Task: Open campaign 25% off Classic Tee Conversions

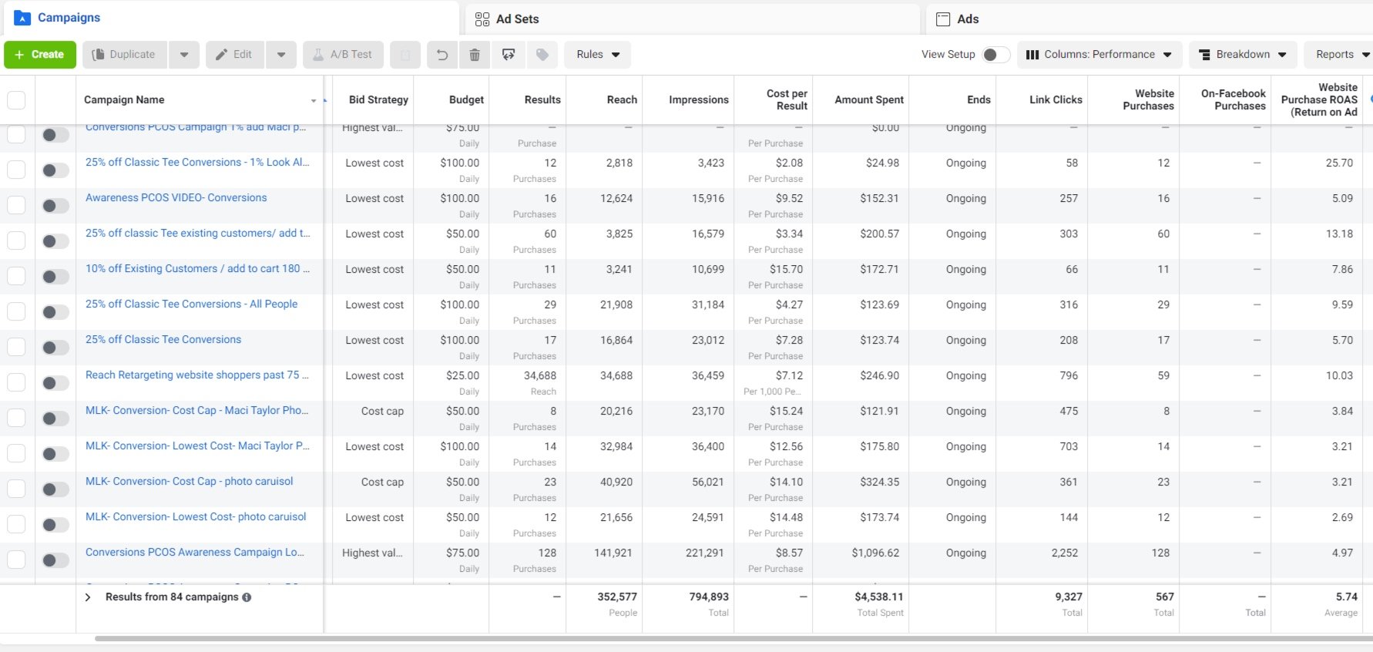Action: point(163,340)
